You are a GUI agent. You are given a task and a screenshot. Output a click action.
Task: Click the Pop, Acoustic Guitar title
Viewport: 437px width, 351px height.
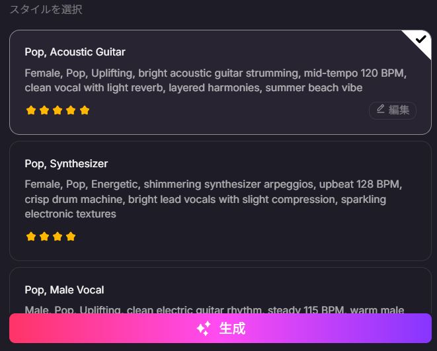click(75, 52)
